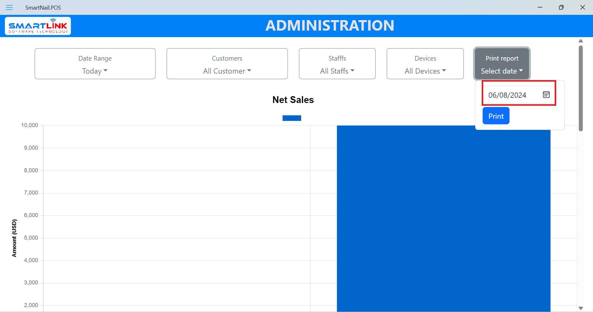Click the Net Sales chart title
Screen dimensions: 593x312
tap(293, 100)
